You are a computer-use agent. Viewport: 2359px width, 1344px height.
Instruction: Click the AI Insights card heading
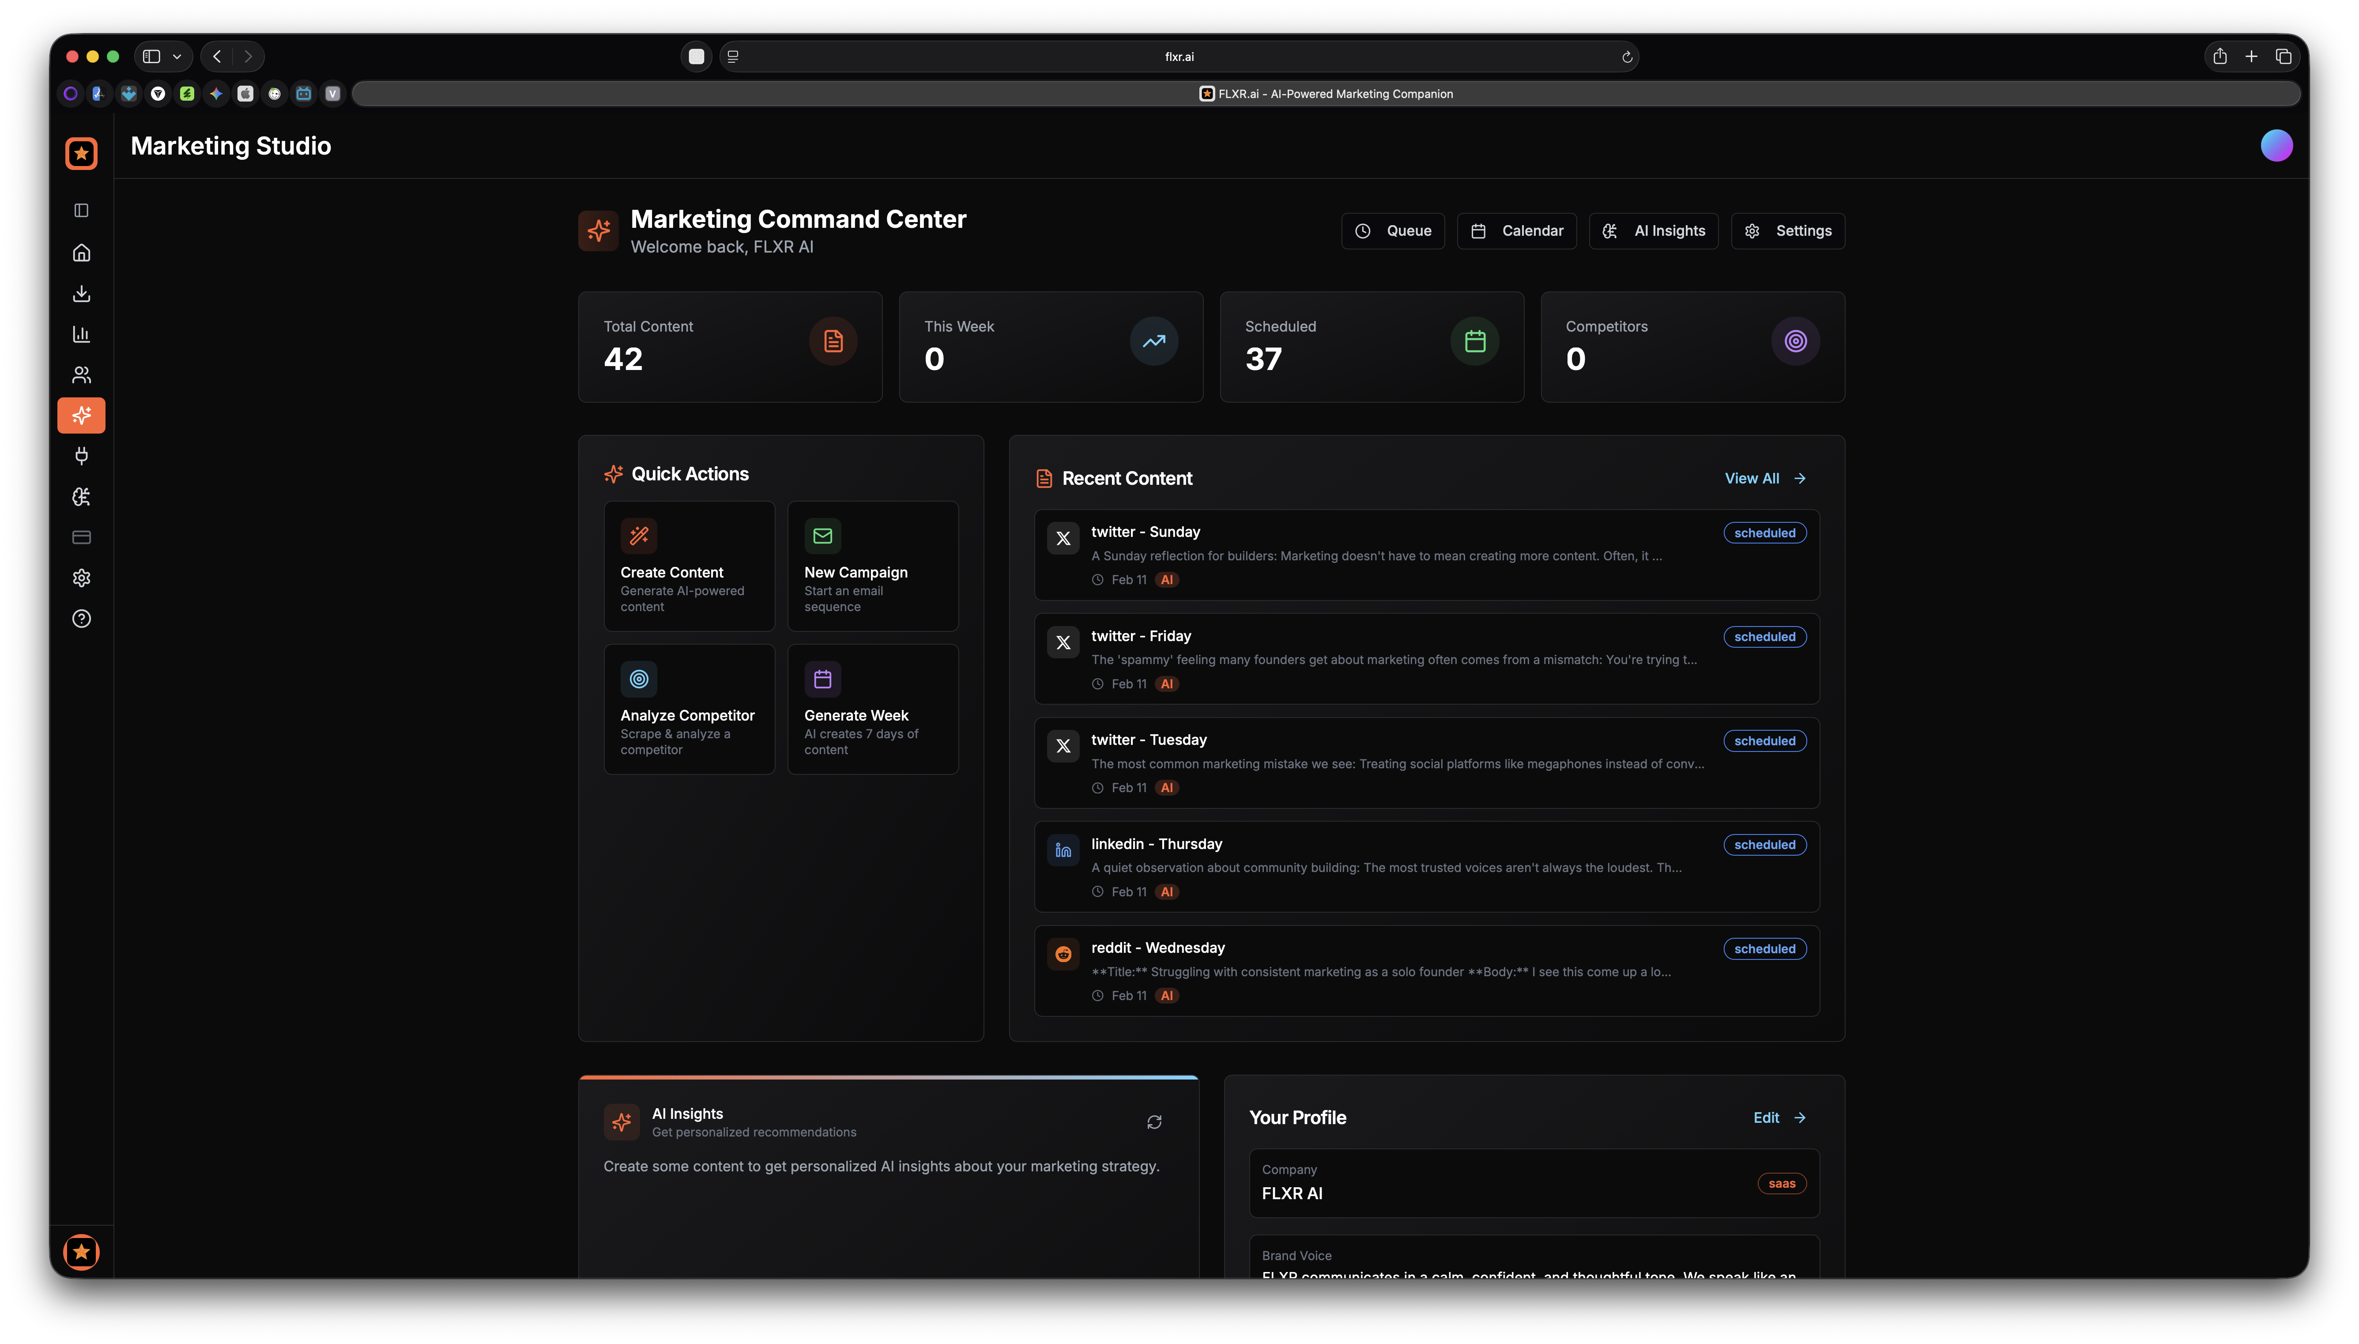point(687,1114)
